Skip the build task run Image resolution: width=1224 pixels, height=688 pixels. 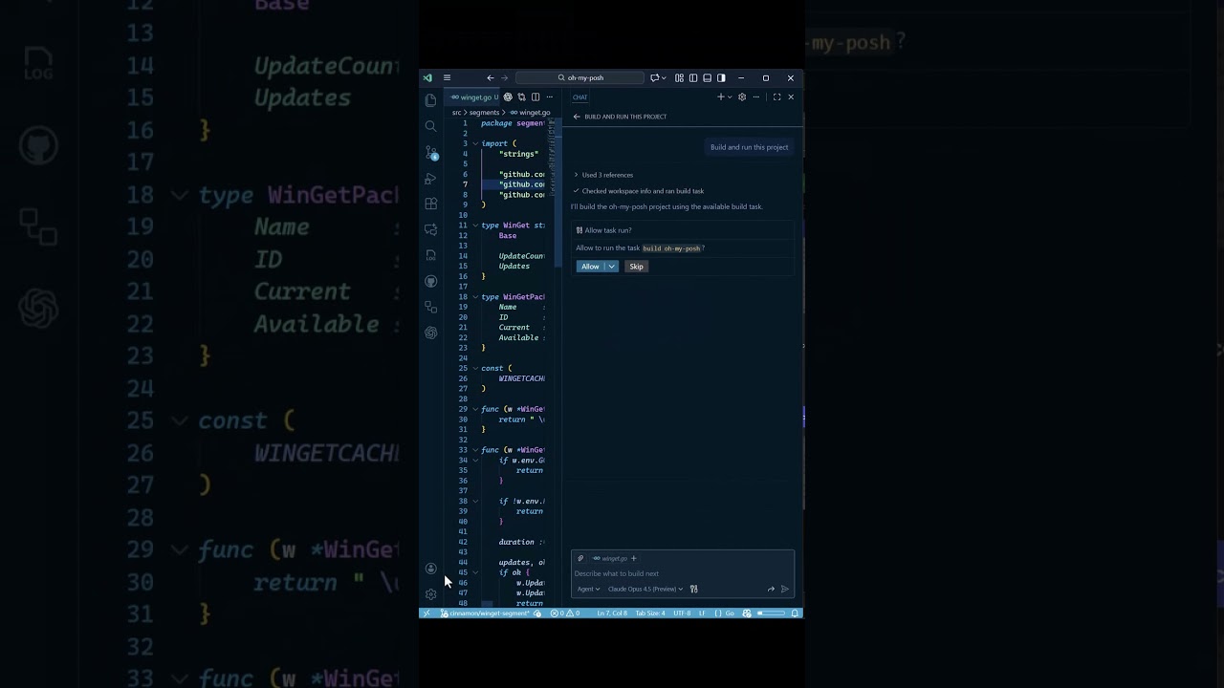[636, 267]
